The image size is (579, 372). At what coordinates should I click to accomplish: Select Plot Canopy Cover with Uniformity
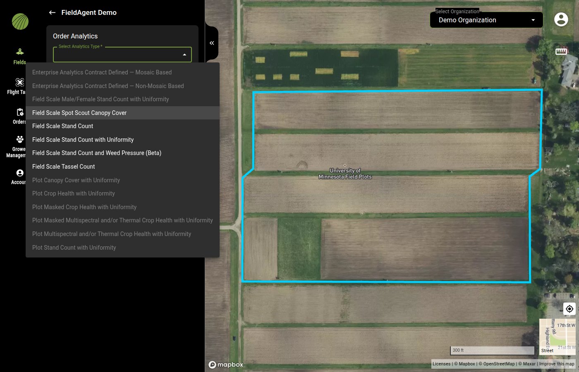(x=122, y=180)
